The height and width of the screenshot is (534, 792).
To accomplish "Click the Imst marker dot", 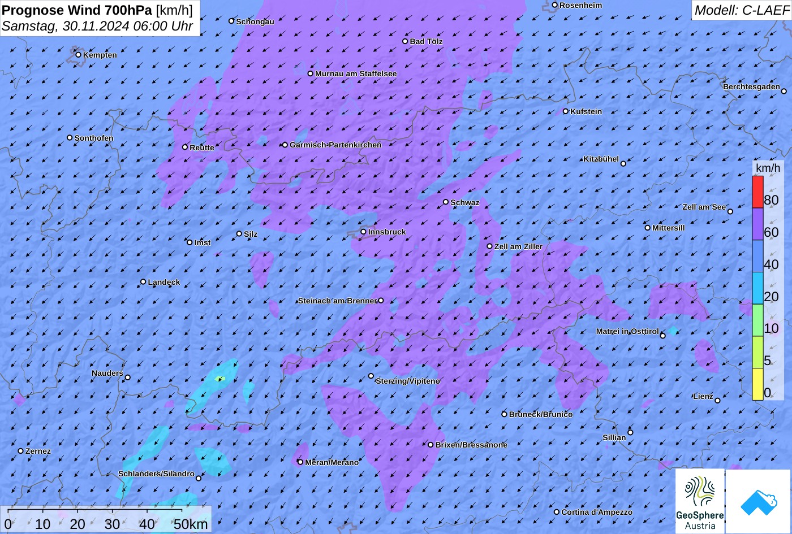I will 190,242.
